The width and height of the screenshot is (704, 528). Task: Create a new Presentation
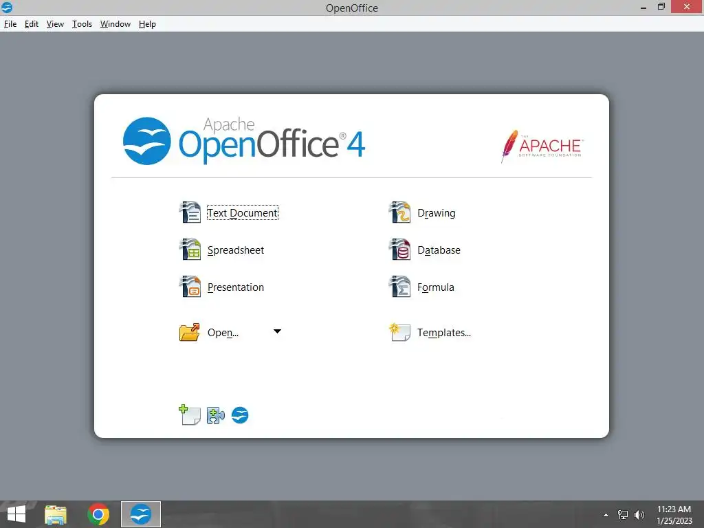(x=236, y=287)
